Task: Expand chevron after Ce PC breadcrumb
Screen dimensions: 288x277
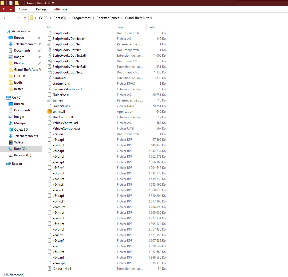Action: click(x=50, y=18)
